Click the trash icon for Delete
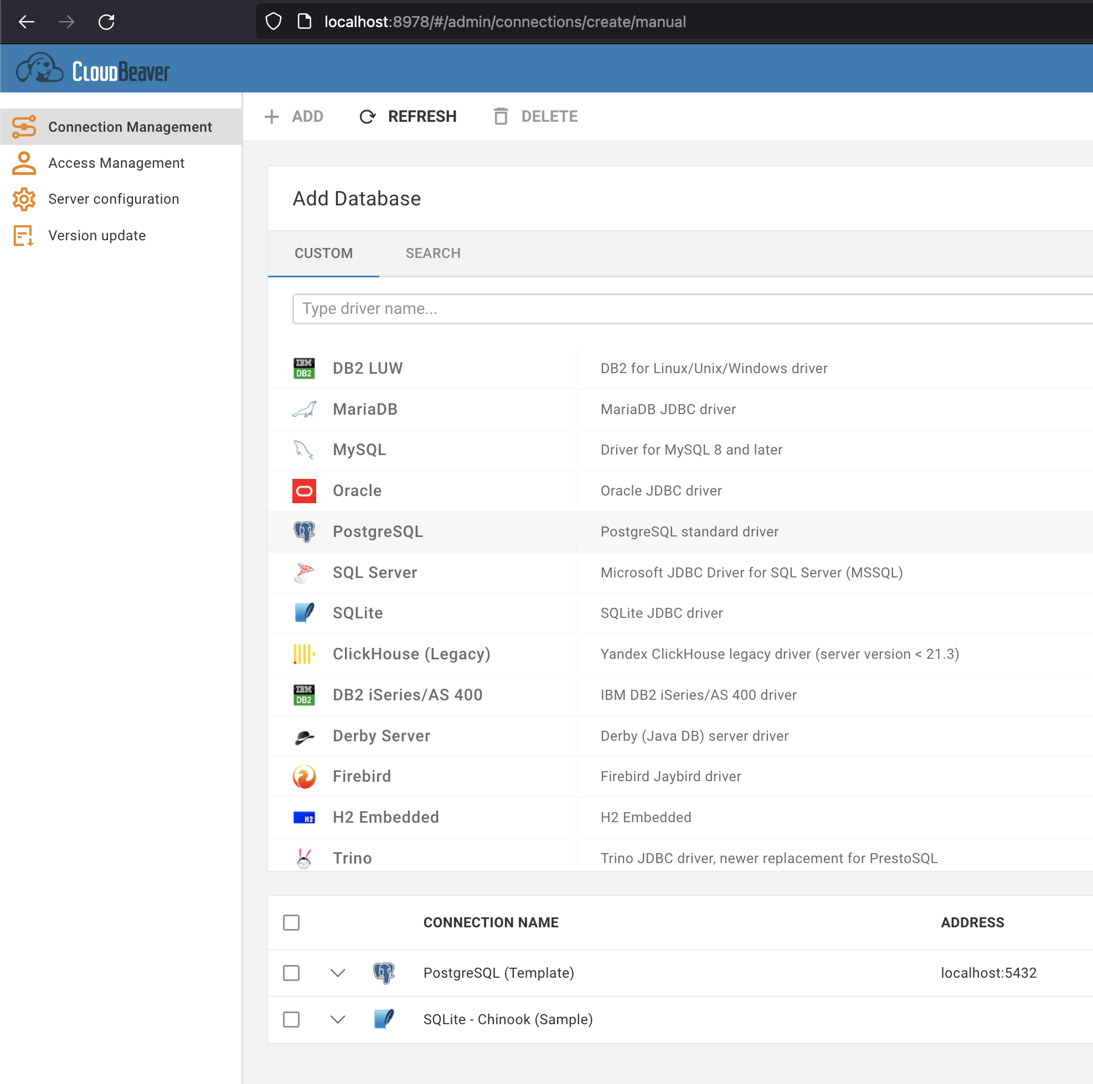 tap(500, 117)
